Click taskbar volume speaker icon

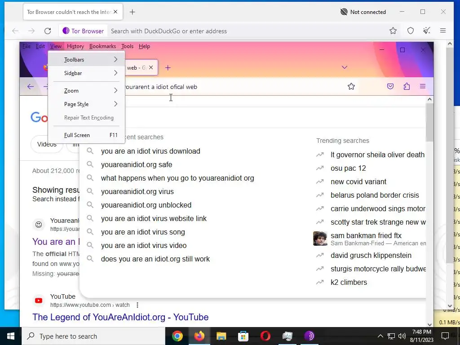click(x=402, y=336)
